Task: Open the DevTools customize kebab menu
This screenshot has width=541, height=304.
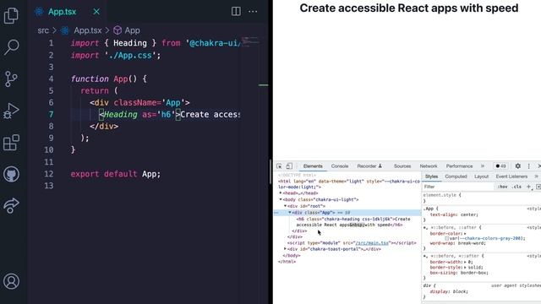Action: point(528,166)
